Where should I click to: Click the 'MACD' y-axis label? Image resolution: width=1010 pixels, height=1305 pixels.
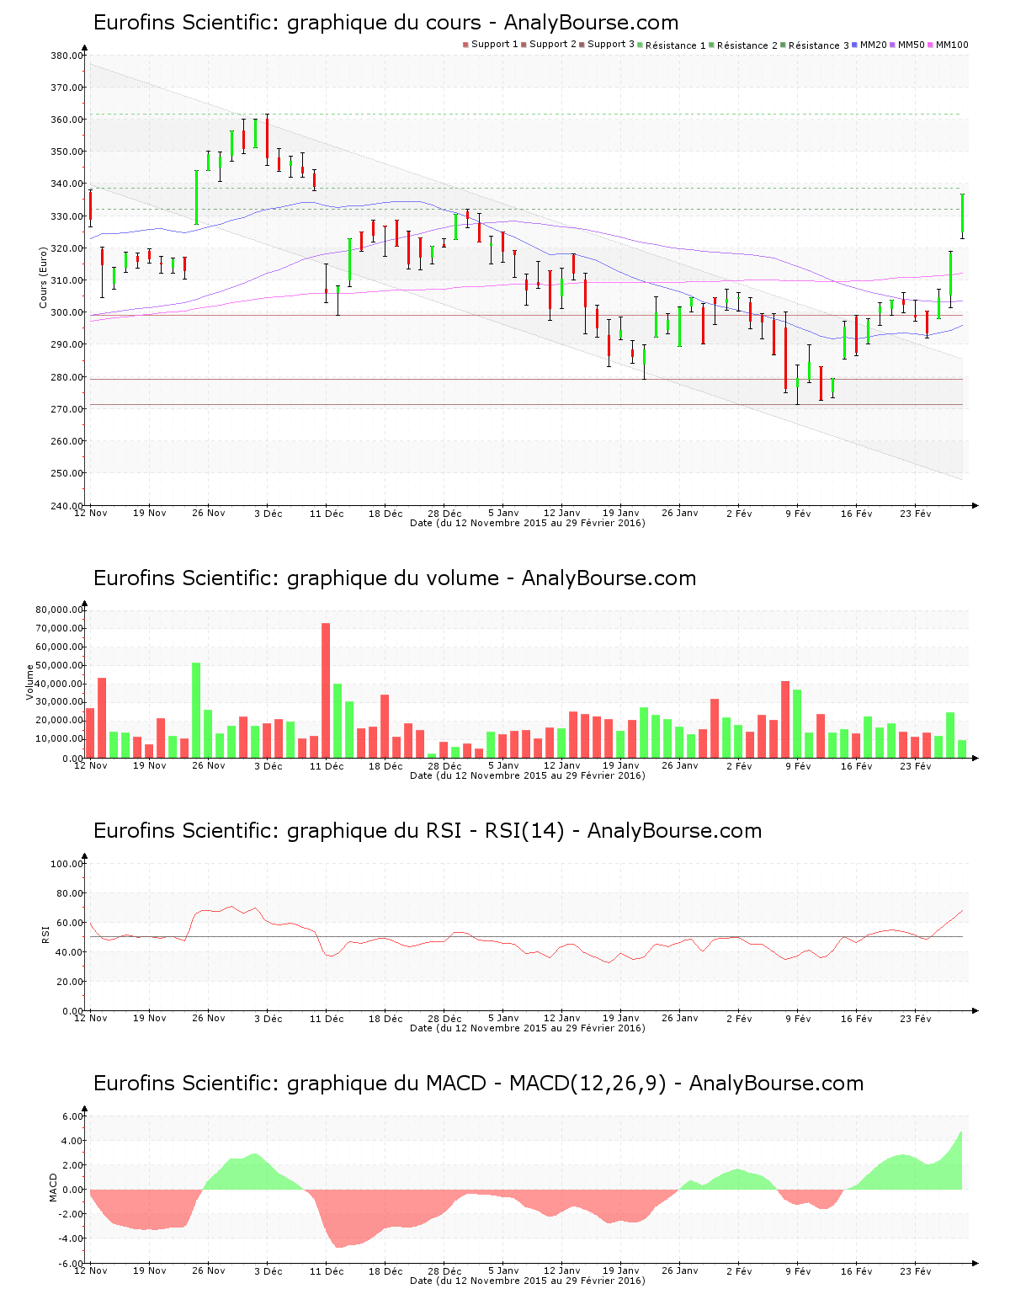tap(53, 1187)
